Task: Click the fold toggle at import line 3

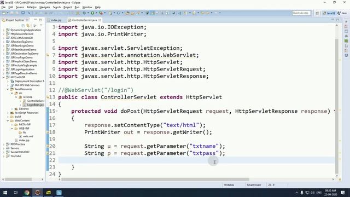Action: [57, 27]
